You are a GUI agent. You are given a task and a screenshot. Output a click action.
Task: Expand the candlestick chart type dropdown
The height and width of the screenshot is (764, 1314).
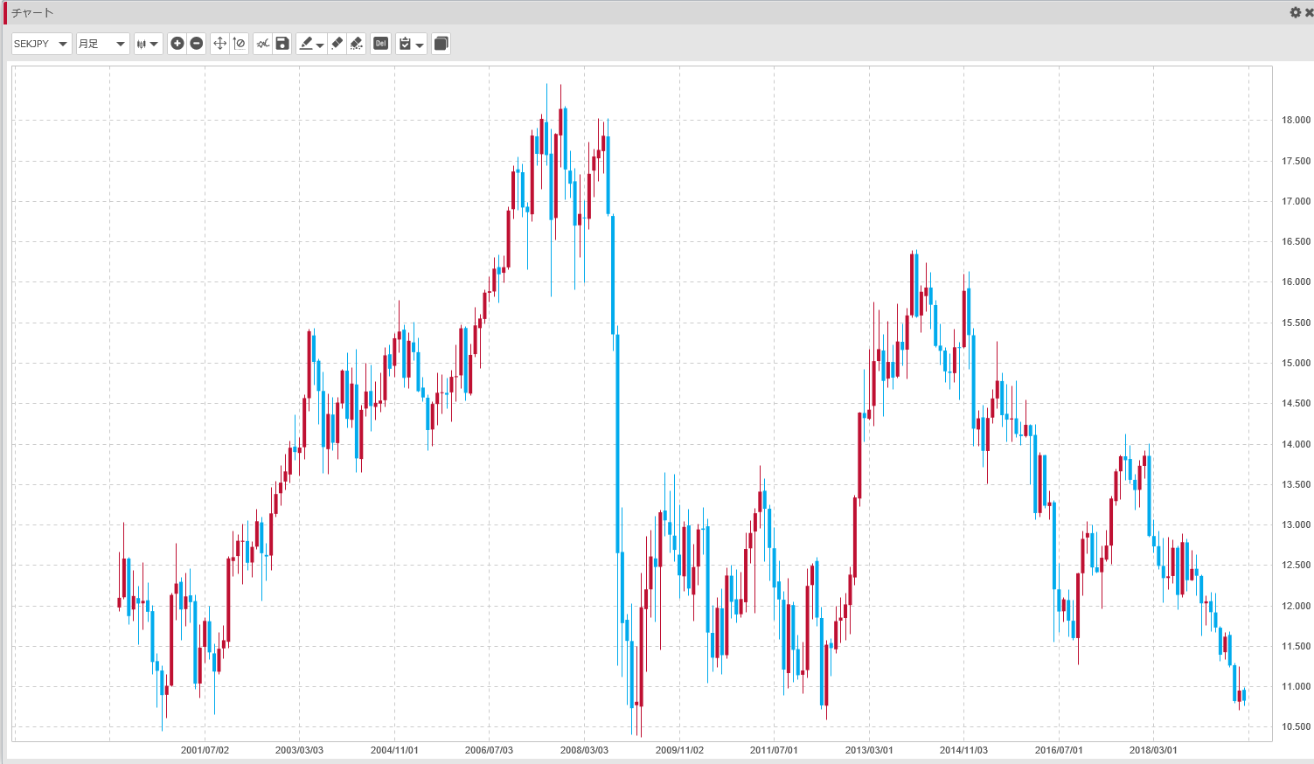point(148,44)
